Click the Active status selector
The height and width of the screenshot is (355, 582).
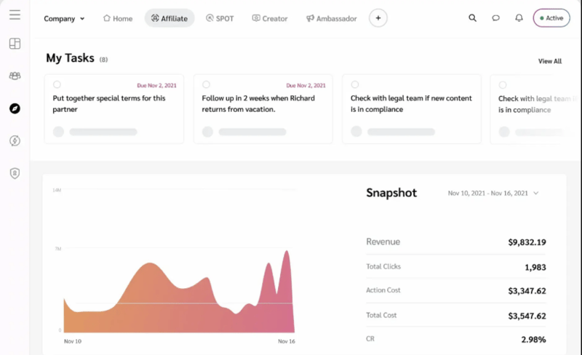(x=551, y=18)
